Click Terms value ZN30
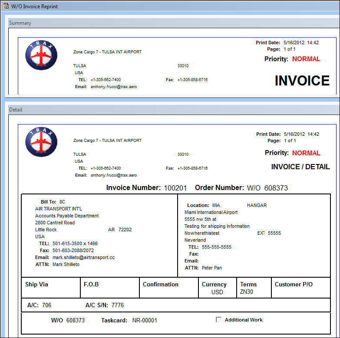 point(247,292)
